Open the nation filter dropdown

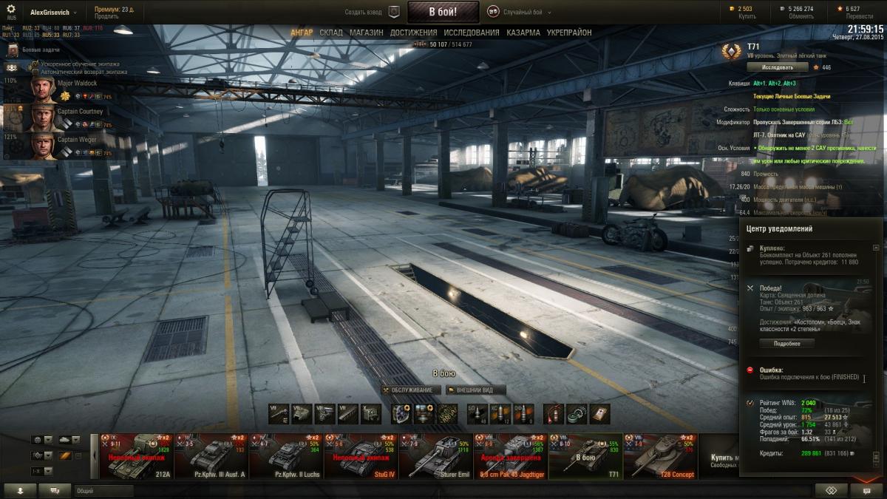[41, 439]
